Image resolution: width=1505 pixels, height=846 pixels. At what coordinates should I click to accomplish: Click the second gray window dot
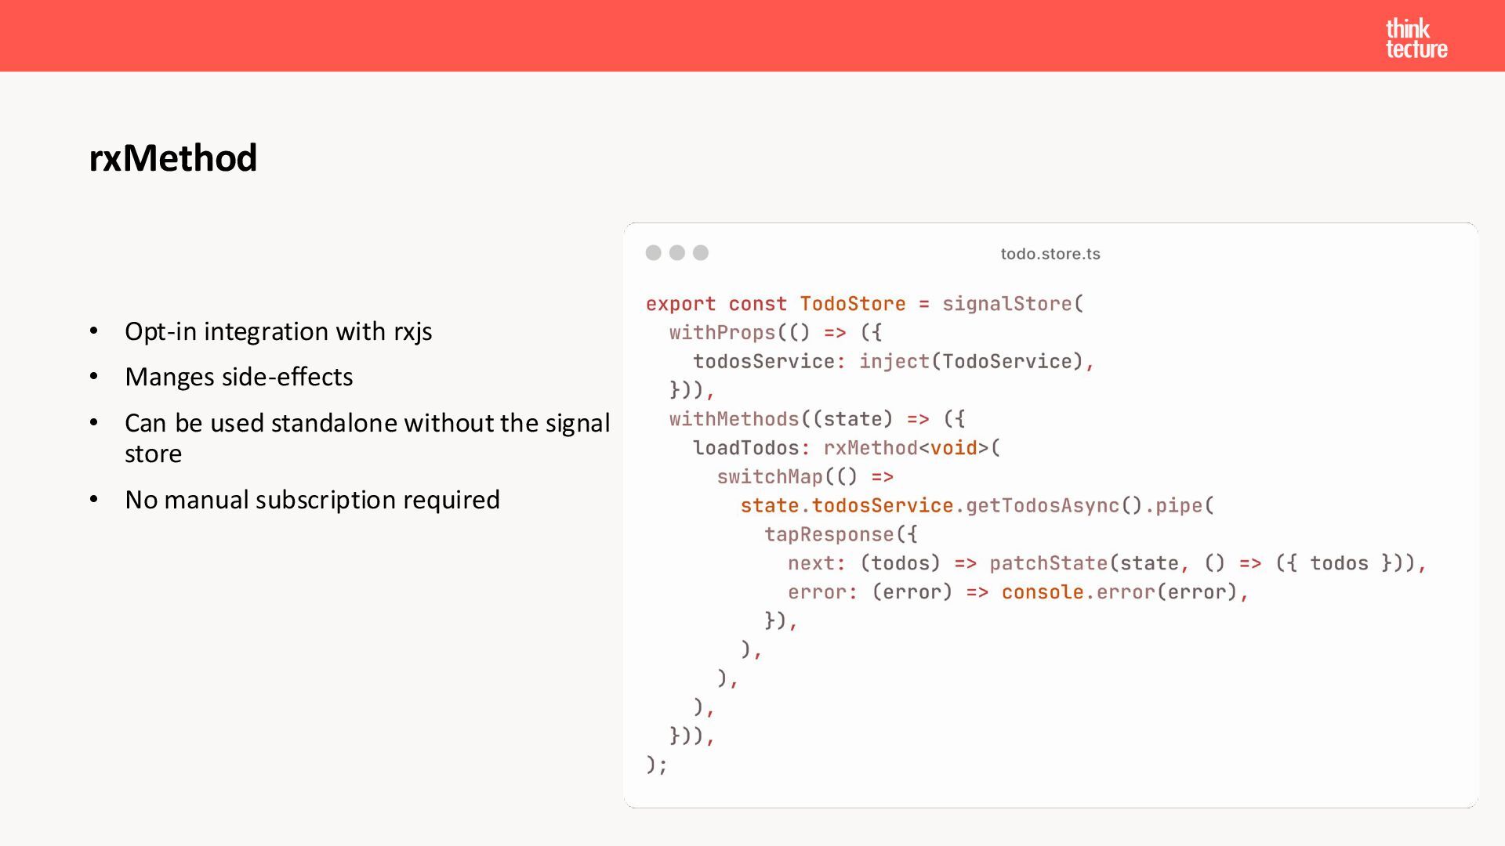point(677,252)
